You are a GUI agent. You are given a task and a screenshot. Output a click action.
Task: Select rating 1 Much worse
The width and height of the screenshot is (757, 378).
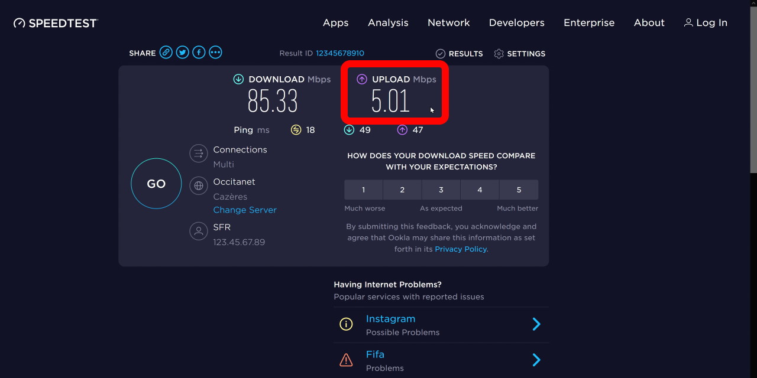363,190
